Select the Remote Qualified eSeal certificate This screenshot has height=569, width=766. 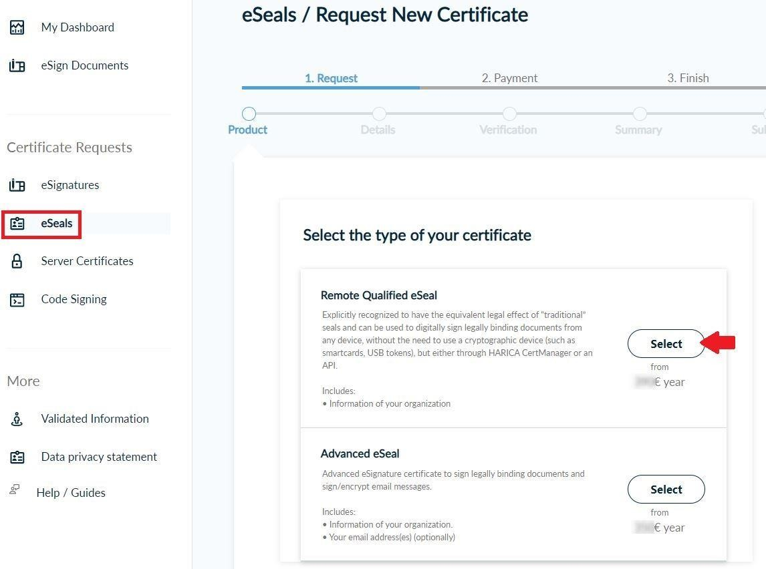pyautogui.click(x=666, y=343)
